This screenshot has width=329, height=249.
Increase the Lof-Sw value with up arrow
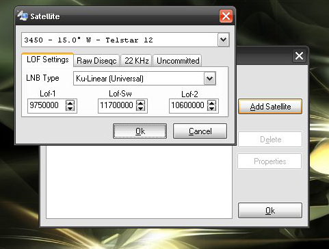pyautogui.click(x=140, y=103)
